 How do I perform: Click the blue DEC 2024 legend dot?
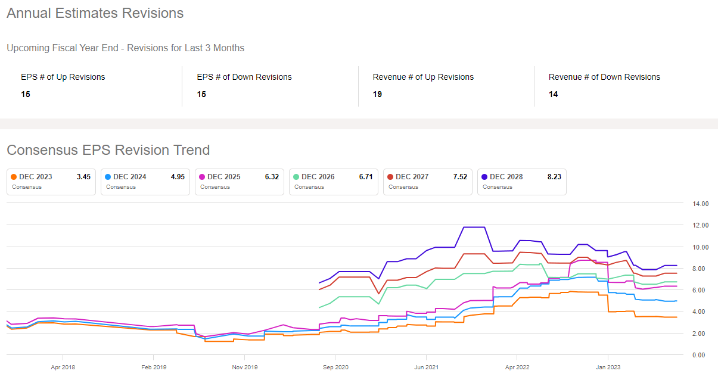pos(109,177)
